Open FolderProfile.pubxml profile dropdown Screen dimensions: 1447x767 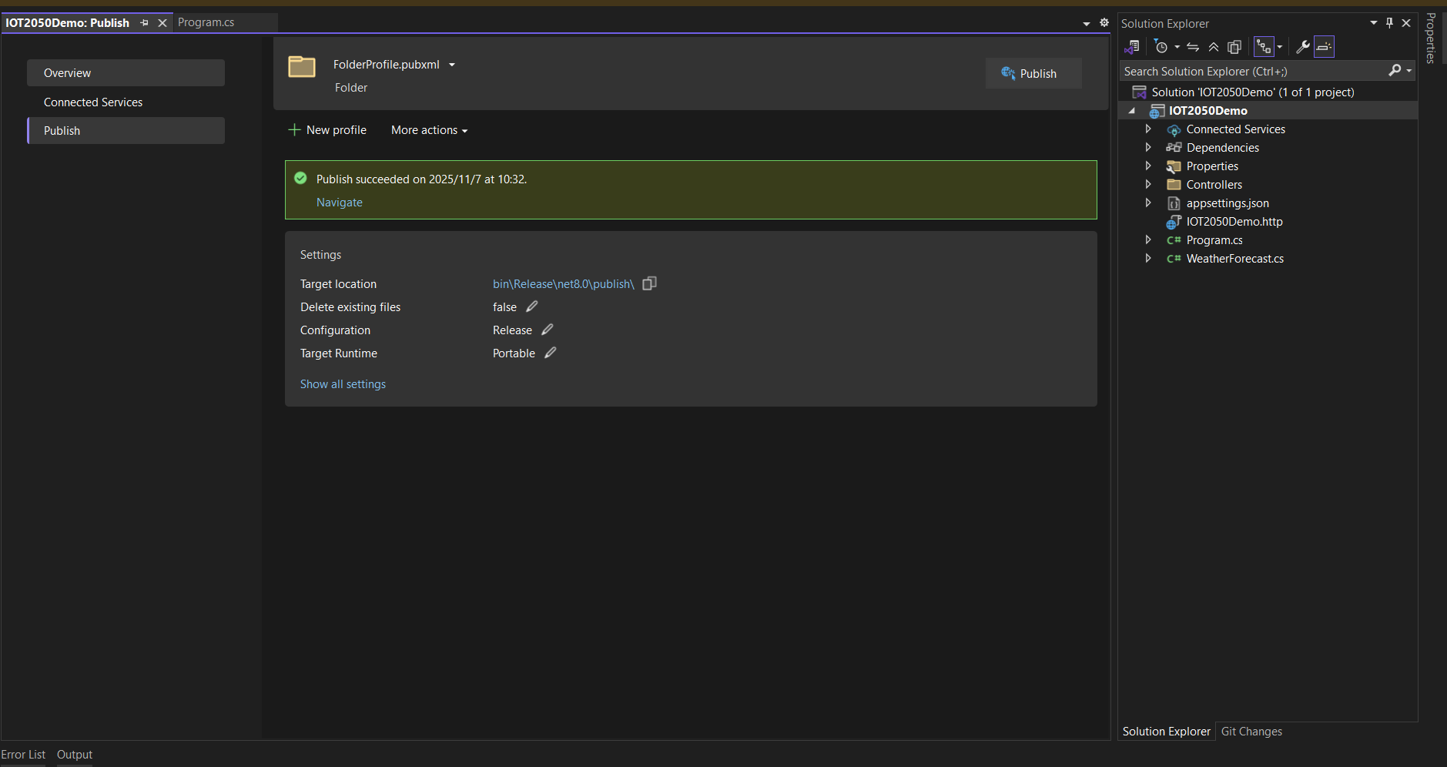[x=452, y=65]
